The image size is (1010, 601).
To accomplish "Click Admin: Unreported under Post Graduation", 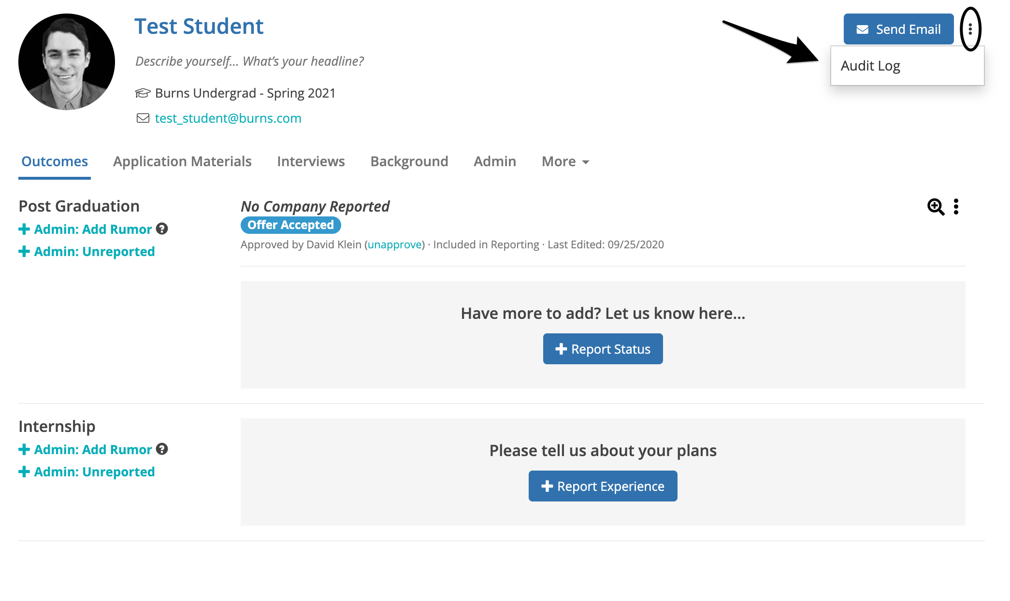I will [x=94, y=252].
